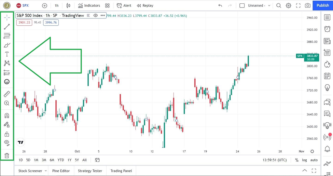Open the watchlist panel icon
333x176 pixels.
coord(327,17)
